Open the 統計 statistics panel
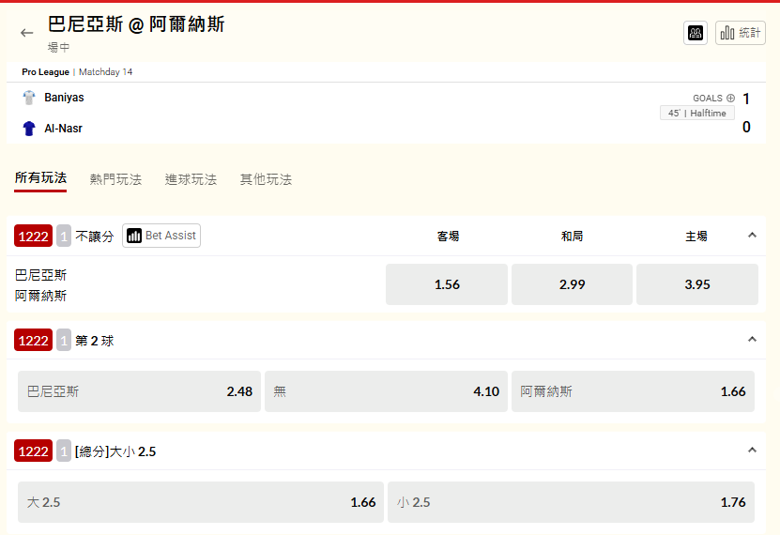Screen dimensions: 780x535 point(741,33)
